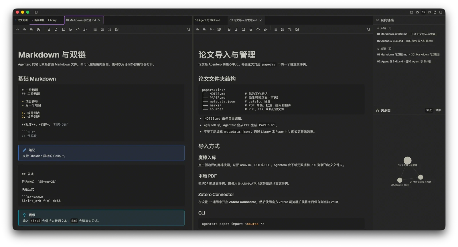Toggle italic in the left editor toolbar
Viewport: 458px width, 247px height.
(x=56, y=29)
